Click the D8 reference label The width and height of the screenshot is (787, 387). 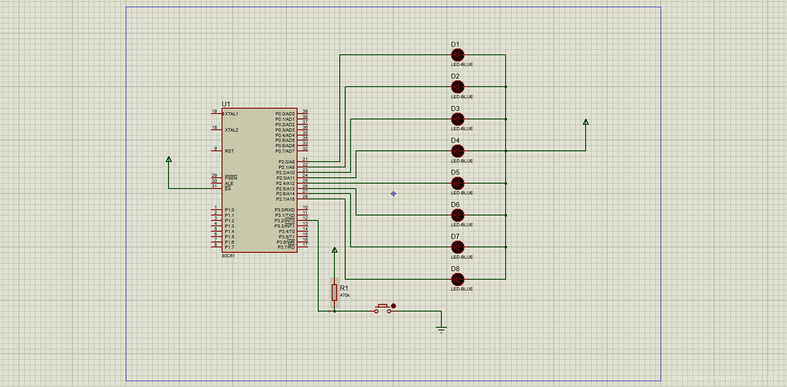click(x=455, y=269)
